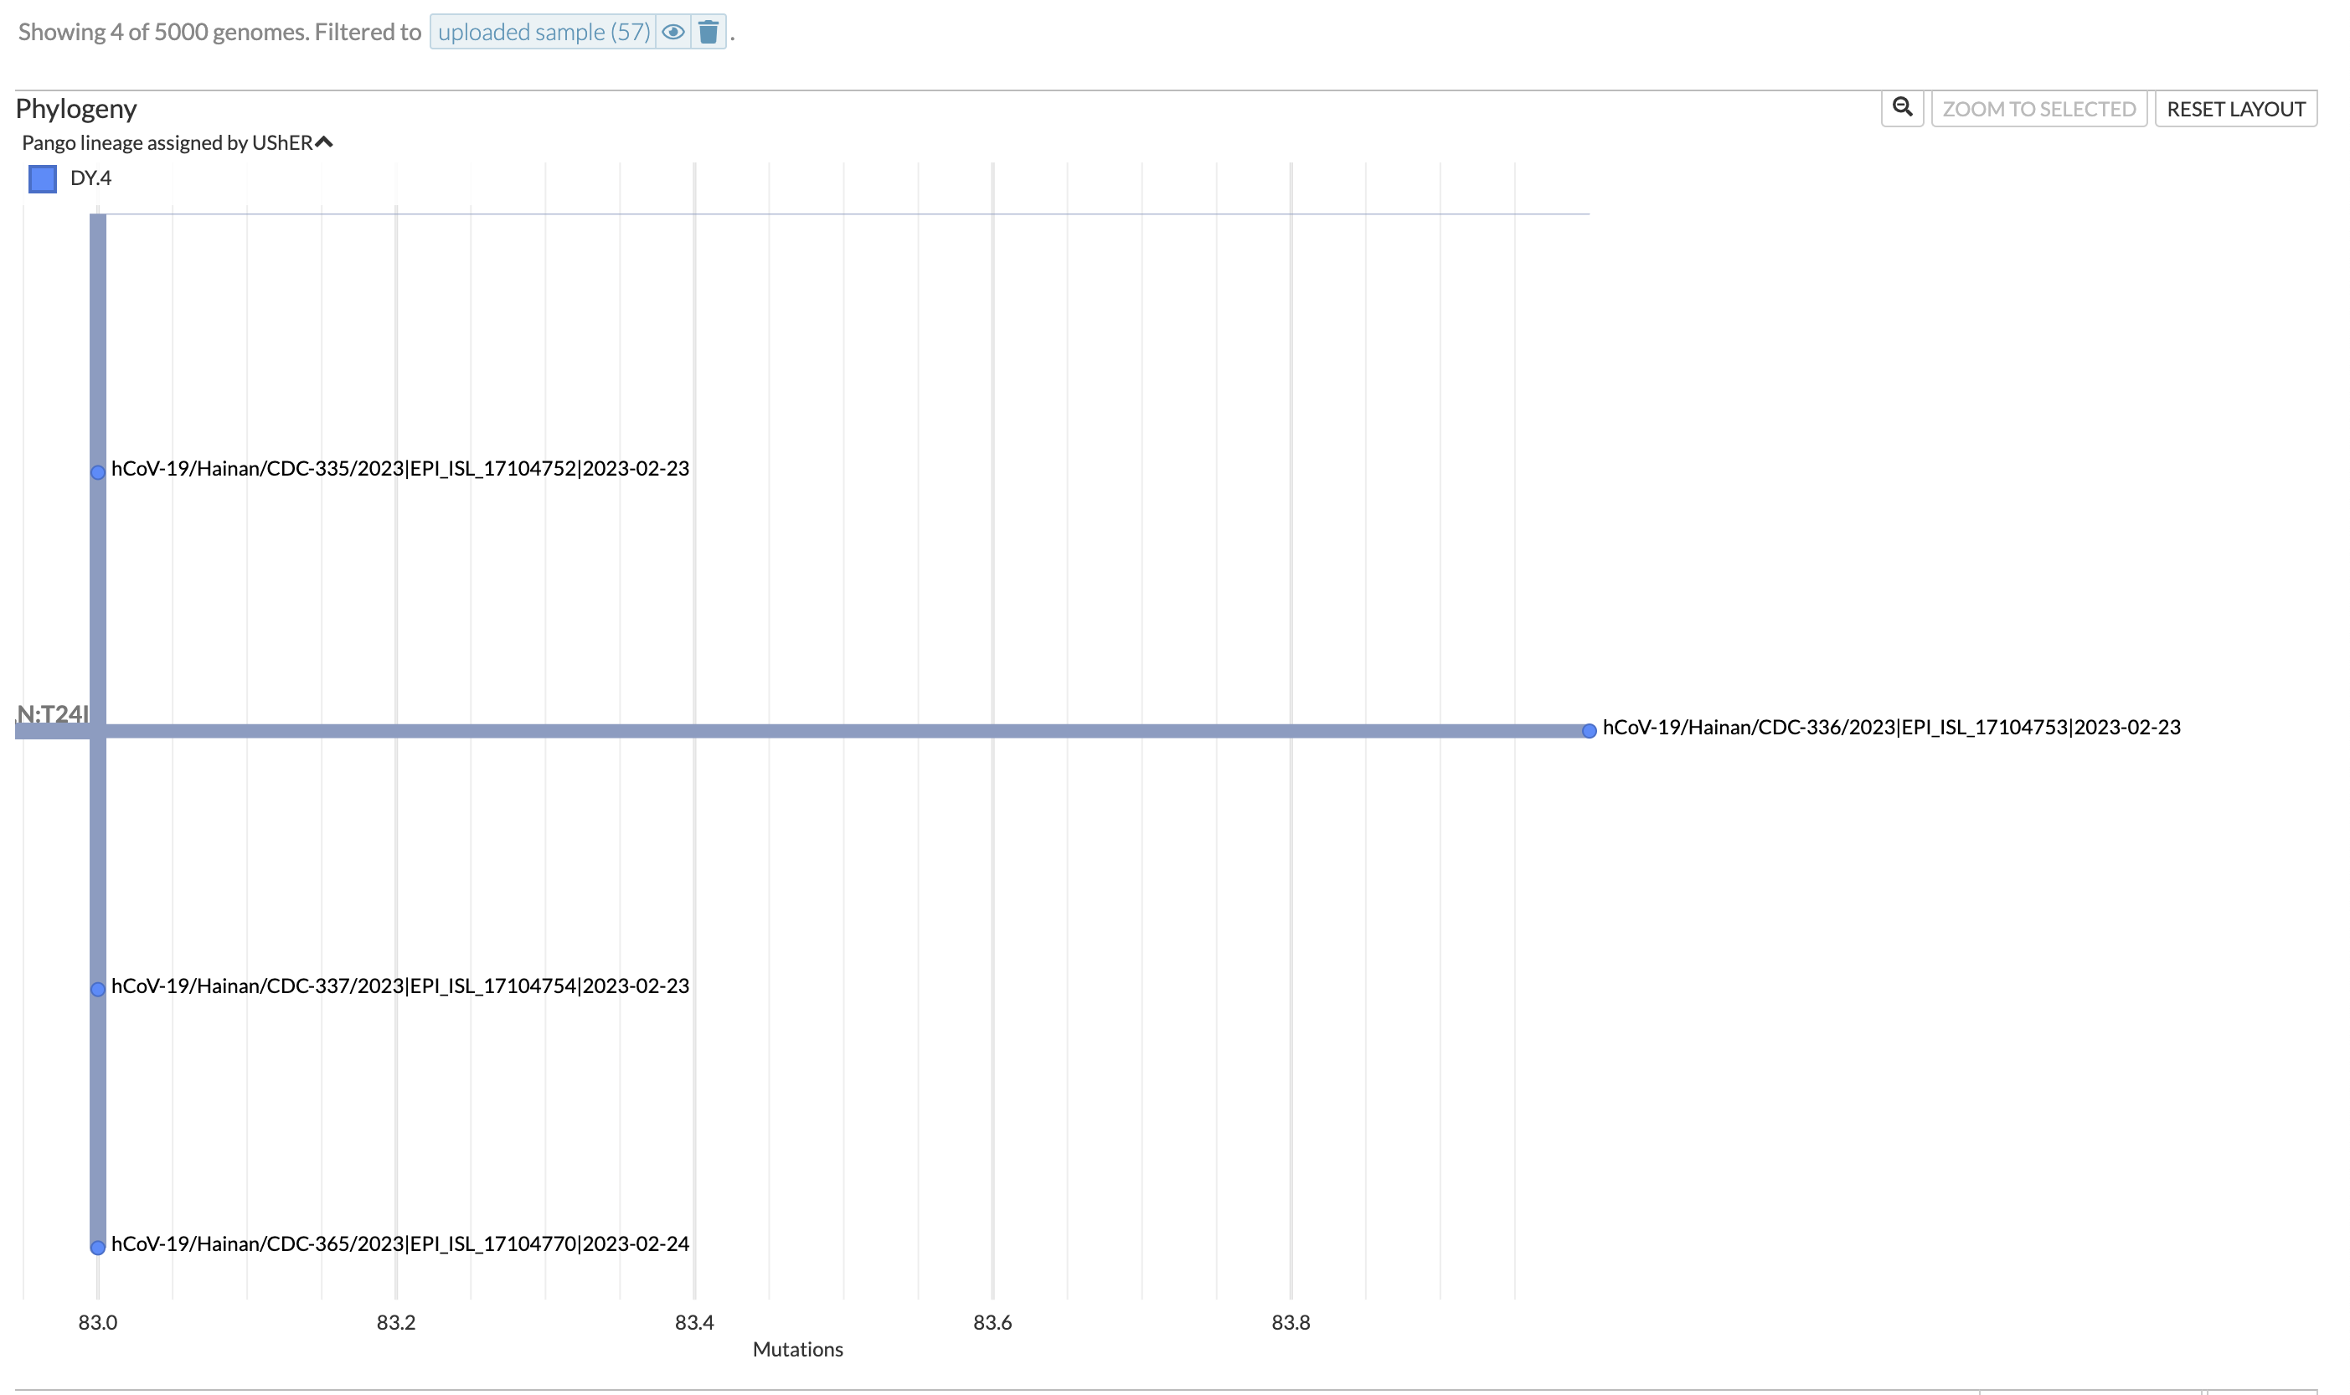
Task: Click the CDC-335 sample name label
Action: coord(399,468)
